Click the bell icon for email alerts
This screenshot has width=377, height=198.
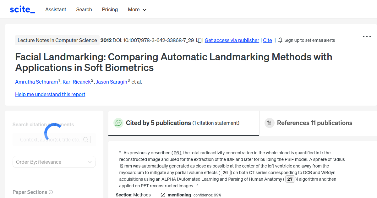tap(280, 40)
